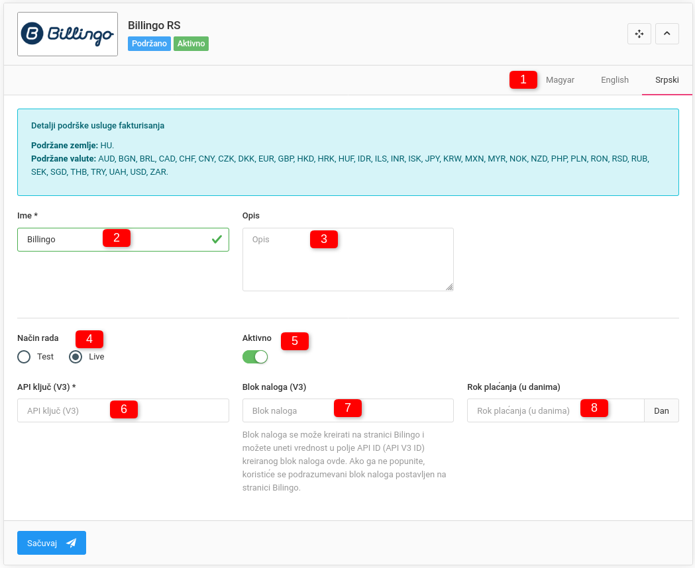Click the blue Podržano badge
Viewport: 695px width, 568px height.
[150, 44]
